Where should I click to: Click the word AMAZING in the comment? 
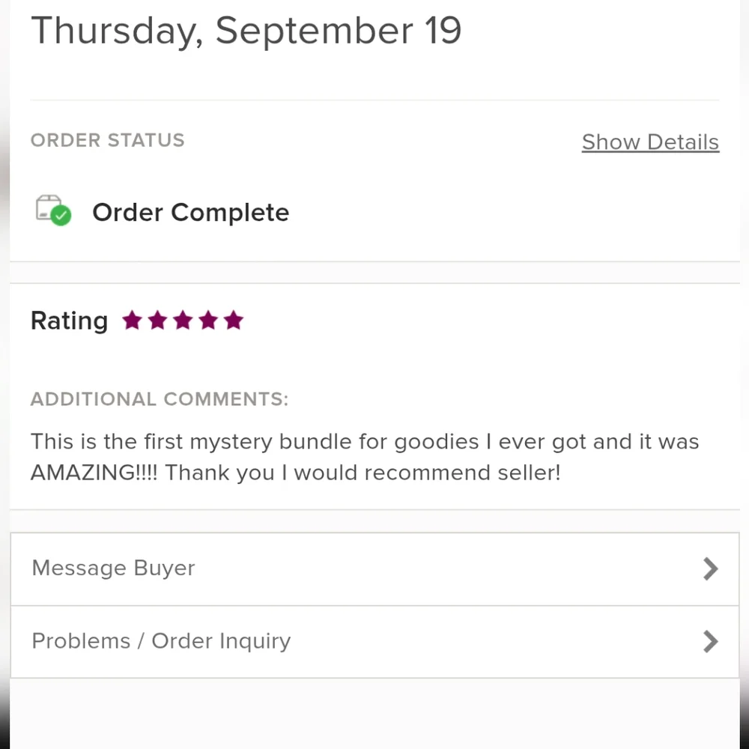pyautogui.click(x=84, y=473)
